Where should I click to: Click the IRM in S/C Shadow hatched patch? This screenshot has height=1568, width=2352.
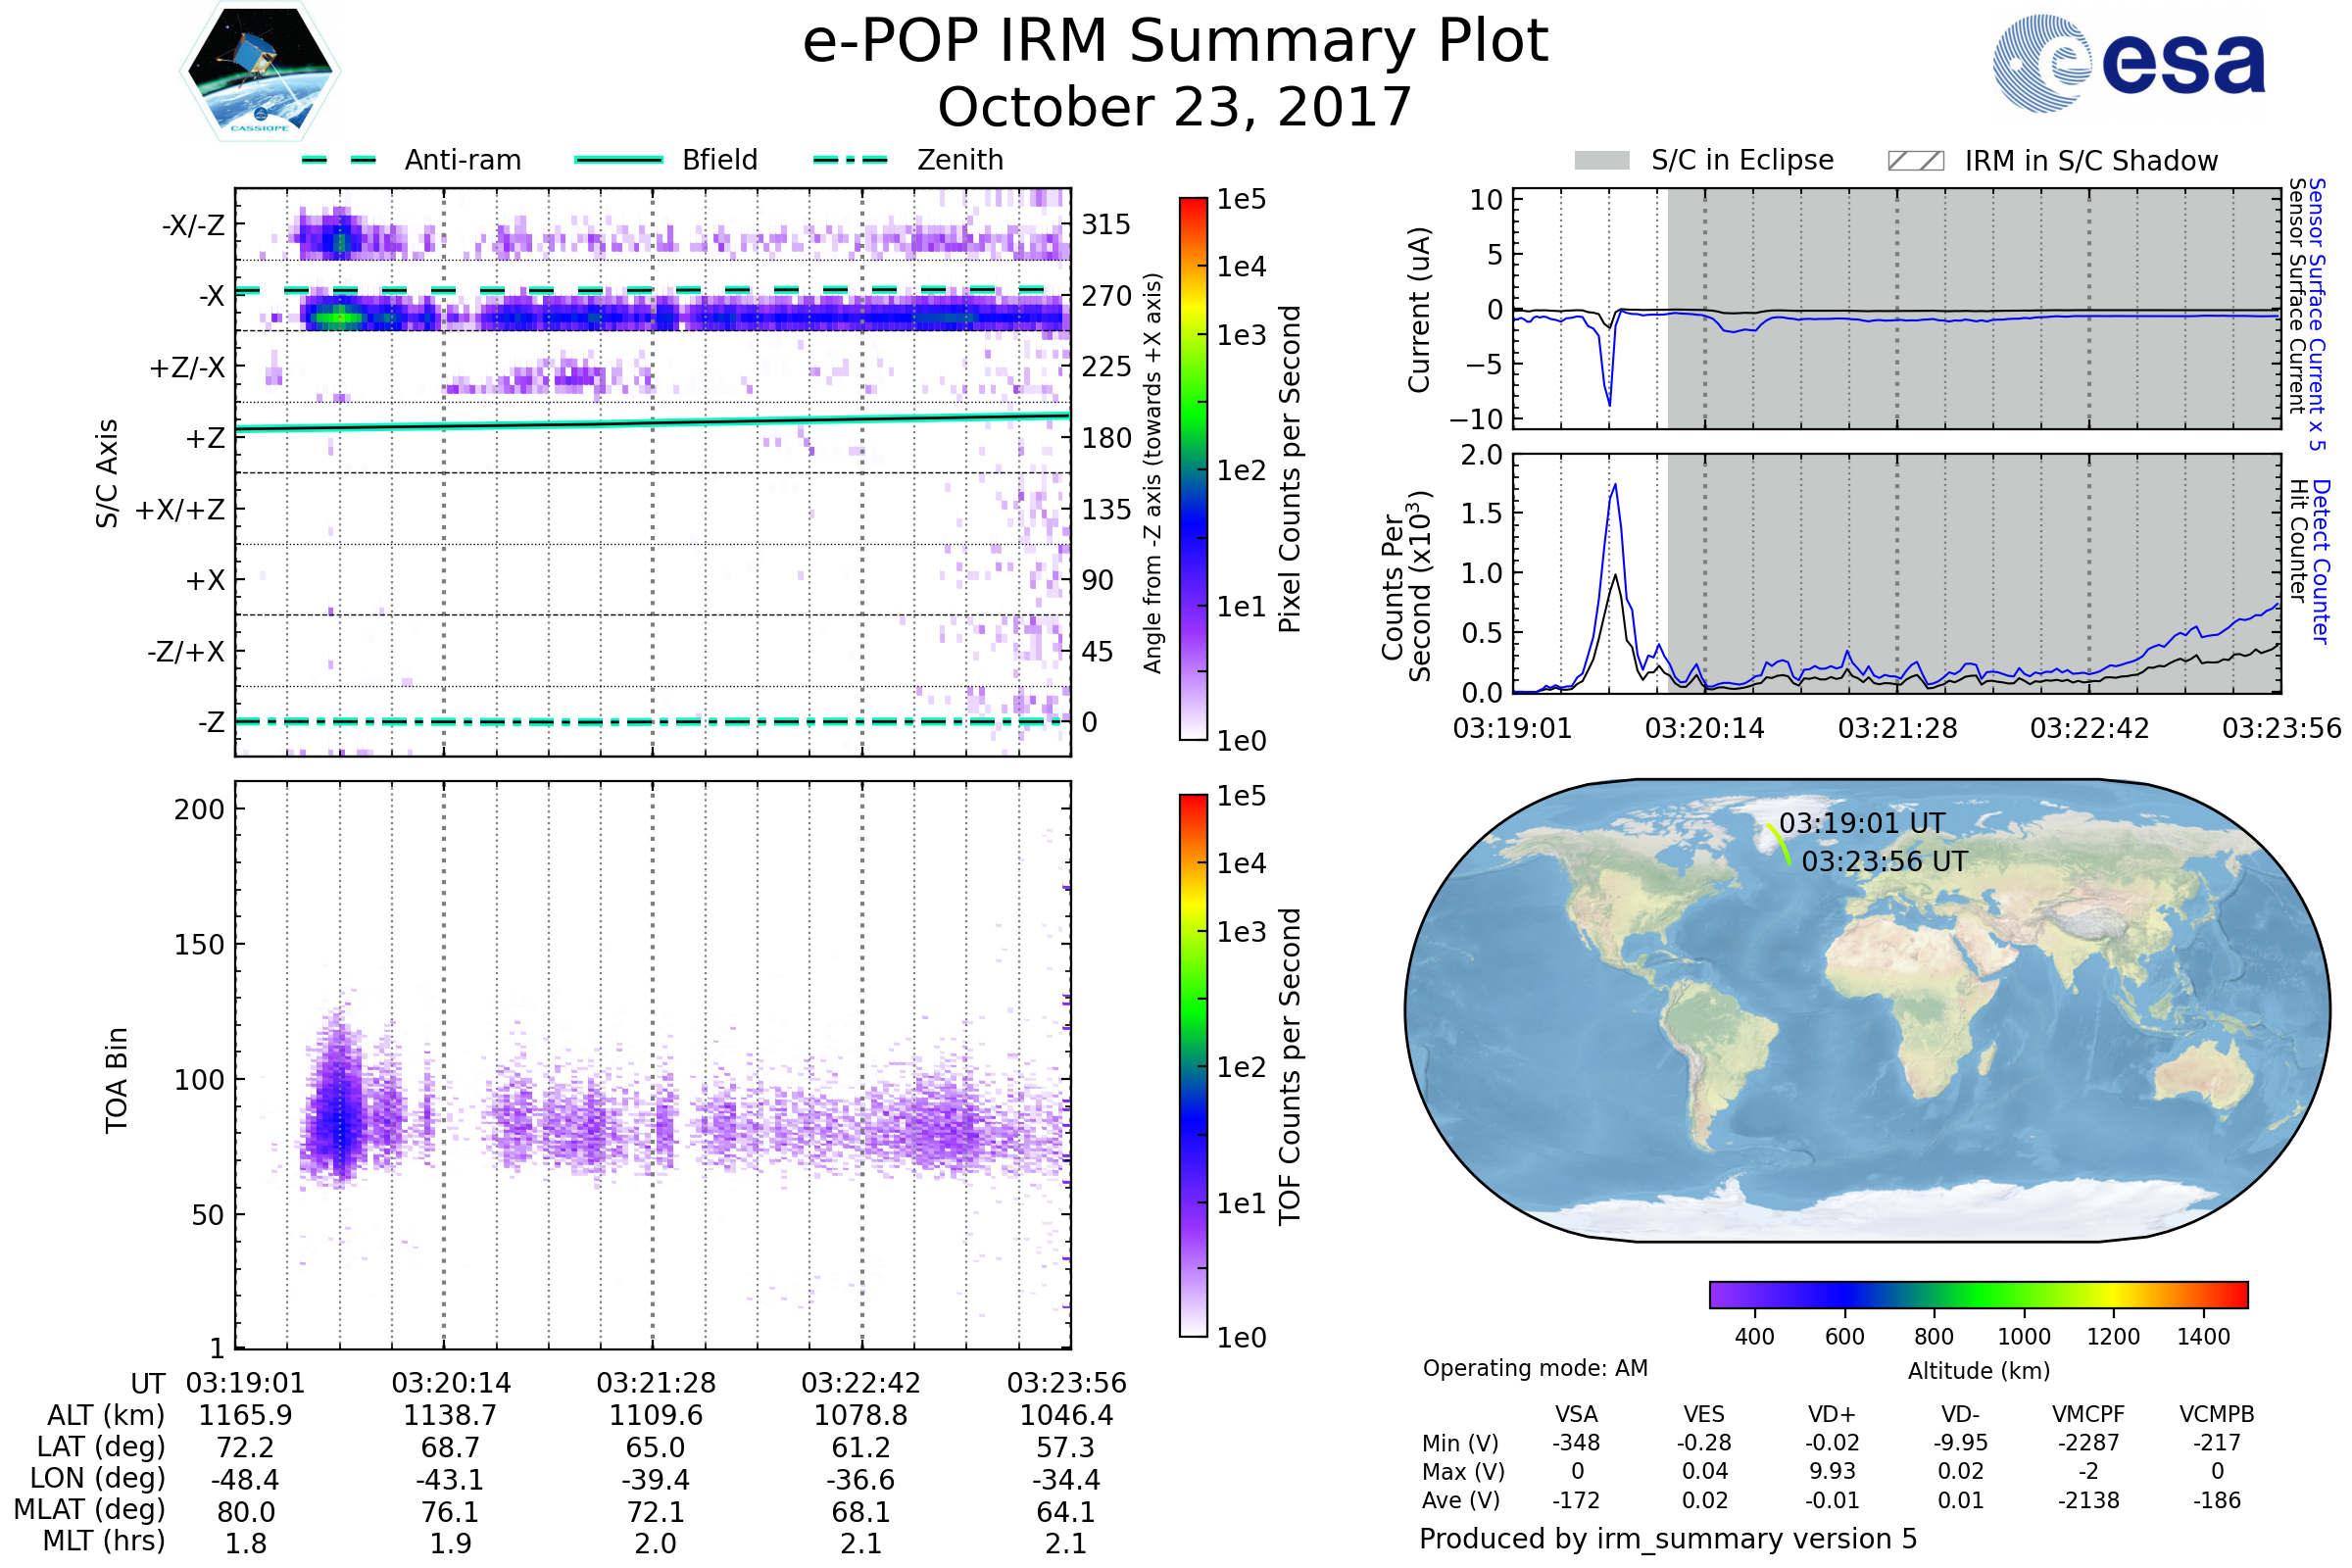point(1915,161)
